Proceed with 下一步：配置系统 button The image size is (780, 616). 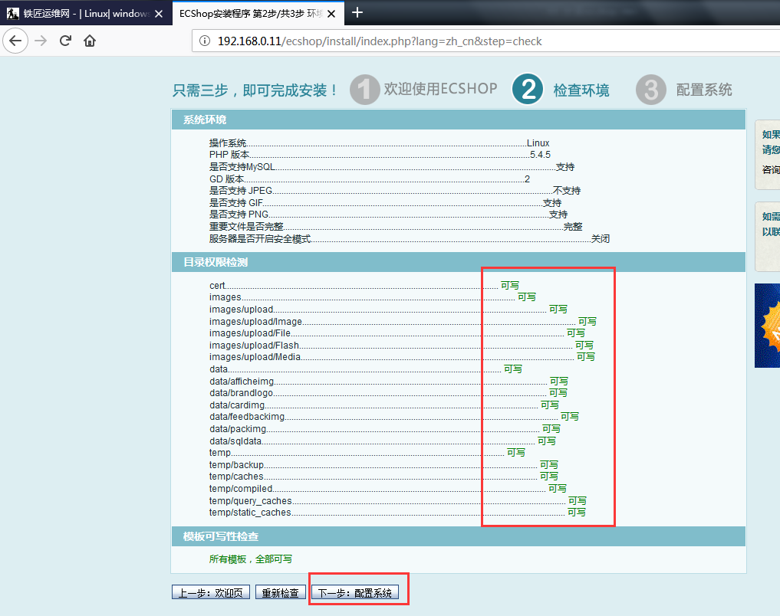[355, 593]
